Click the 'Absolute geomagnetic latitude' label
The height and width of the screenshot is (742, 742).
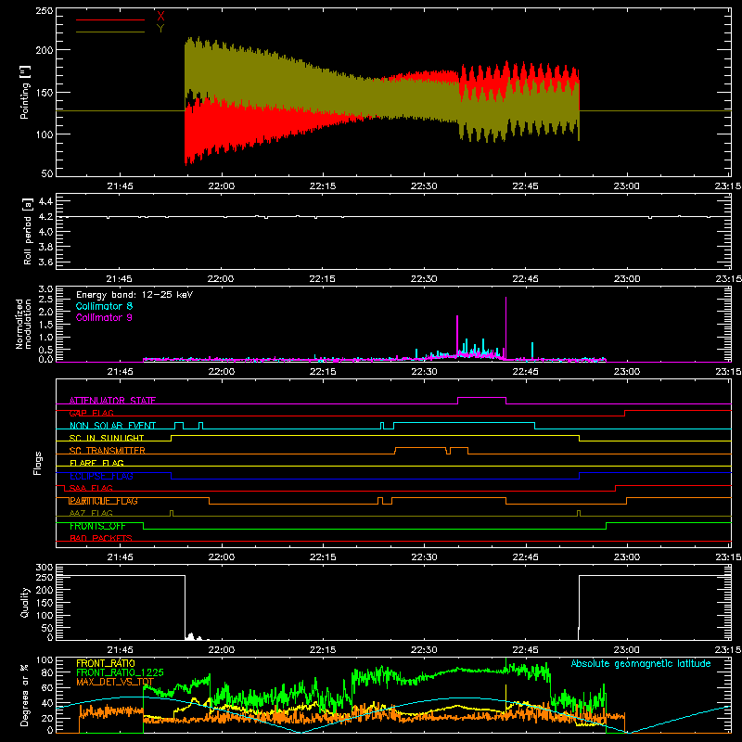[641, 663]
